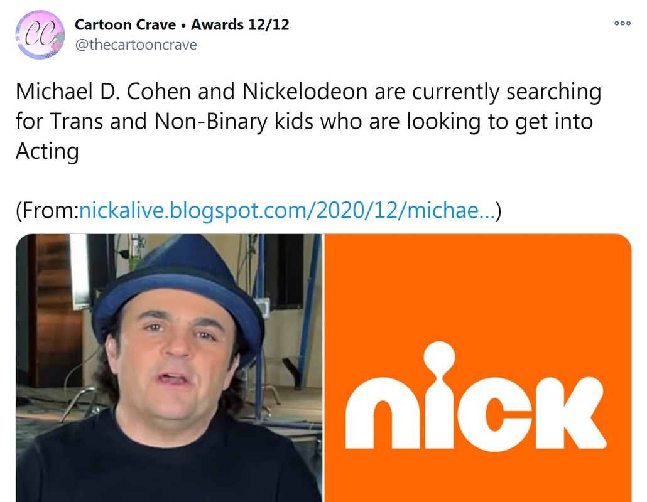
Task: Click the Cartoon Crave display name
Action: pos(126,25)
